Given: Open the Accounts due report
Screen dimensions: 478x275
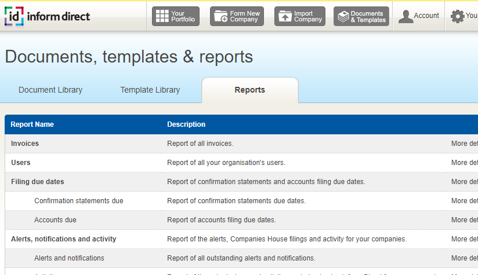Looking at the screenshot, I should point(56,220).
